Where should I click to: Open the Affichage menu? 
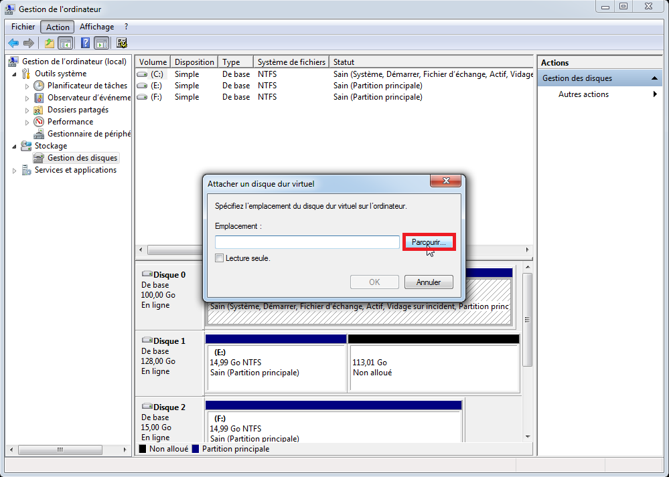(97, 27)
